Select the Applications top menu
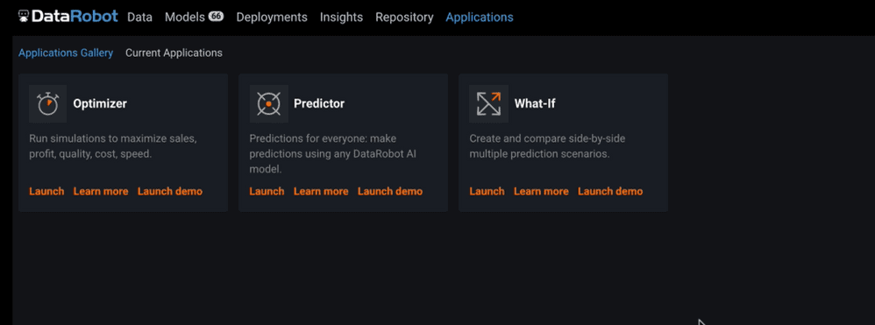 point(480,18)
